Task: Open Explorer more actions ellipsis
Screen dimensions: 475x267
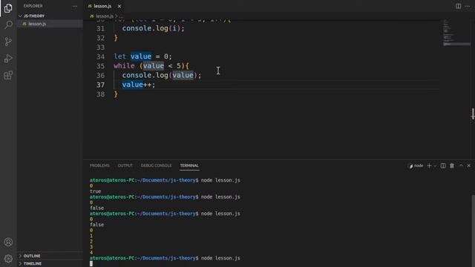Action: (74, 6)
